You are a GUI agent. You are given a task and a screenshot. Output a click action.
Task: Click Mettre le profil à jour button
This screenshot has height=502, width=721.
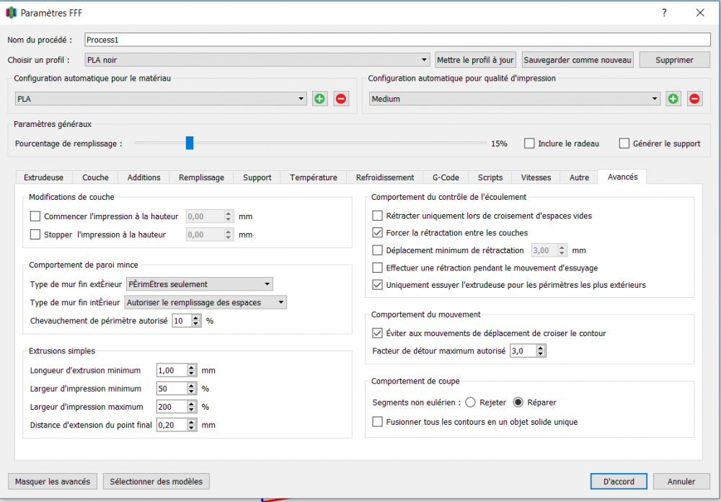pyautogui.click(x=475, y=60)
